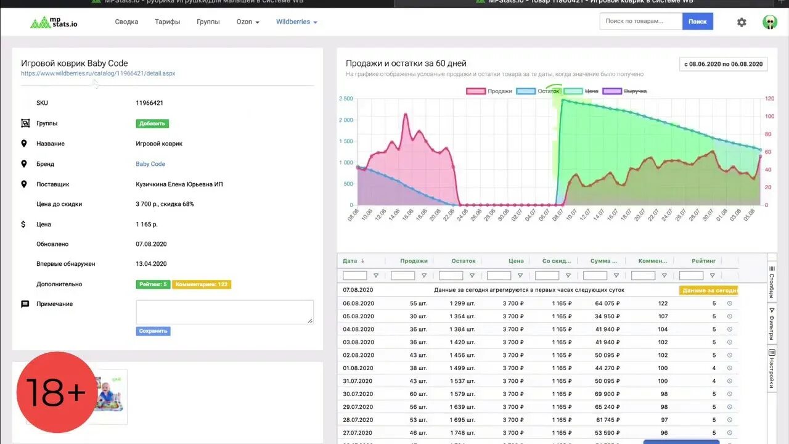This screenshot has height=444, width=789.
Task: Focus the product search field
Action: pos(641,22)
